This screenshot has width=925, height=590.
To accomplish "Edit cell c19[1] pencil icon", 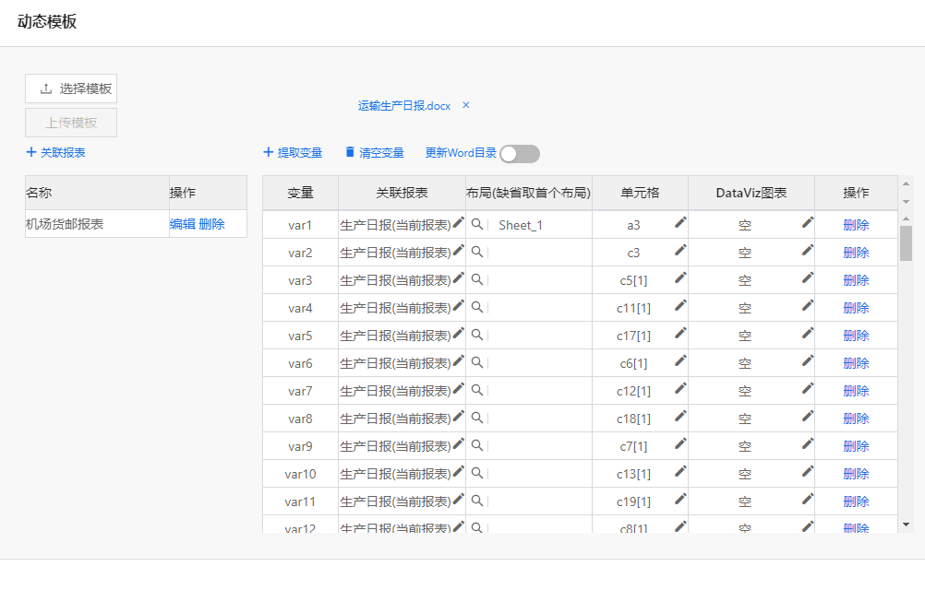I will pyautogui.click(x=680, y=499).
